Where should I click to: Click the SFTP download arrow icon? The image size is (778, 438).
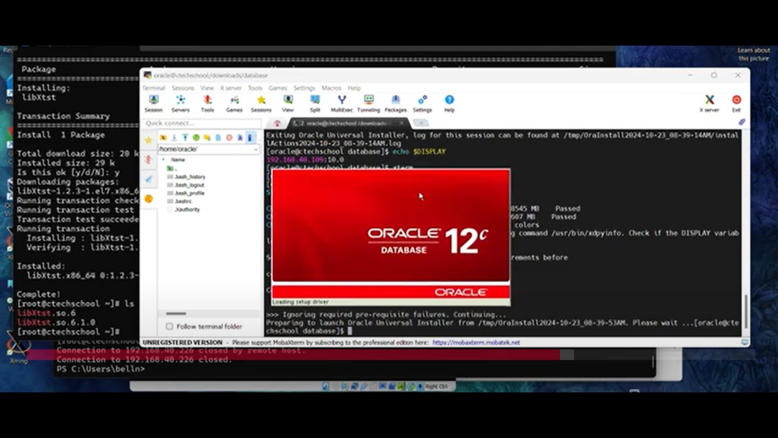coord(174,138)
